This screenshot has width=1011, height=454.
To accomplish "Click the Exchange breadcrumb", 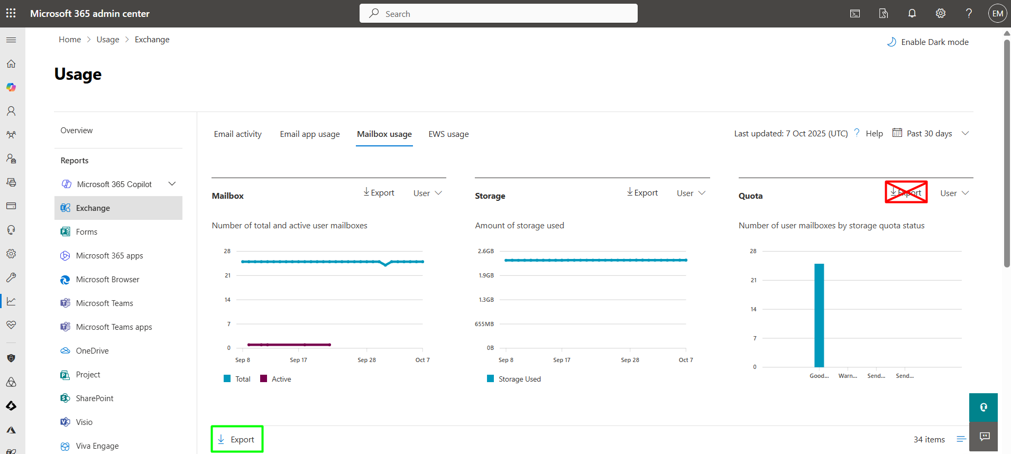I will 152,40.
